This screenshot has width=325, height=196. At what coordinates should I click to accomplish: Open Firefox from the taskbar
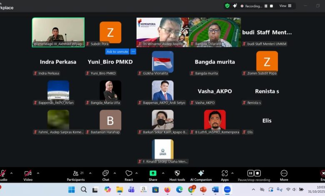[x=167, y=190]
